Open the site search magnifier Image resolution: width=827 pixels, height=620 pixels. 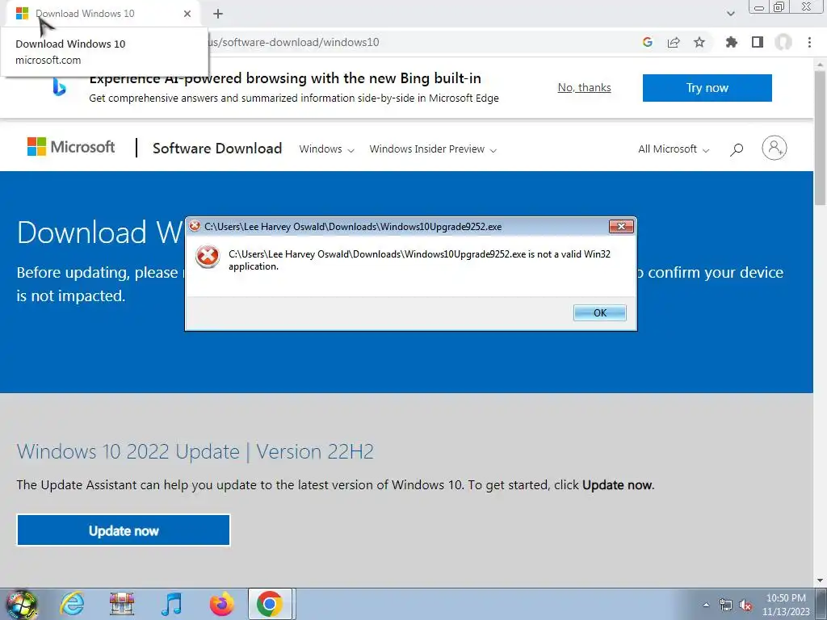tap(737, 149)
